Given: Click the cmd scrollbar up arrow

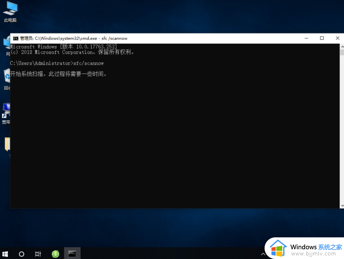Looking at the screenshot, I should click(342, 46).
